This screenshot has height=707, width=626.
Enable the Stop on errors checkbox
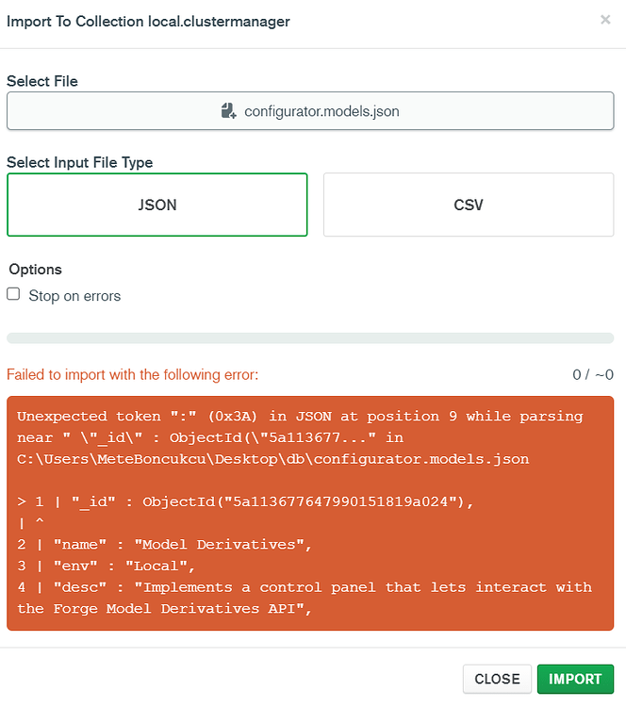[x=13, y=294]
